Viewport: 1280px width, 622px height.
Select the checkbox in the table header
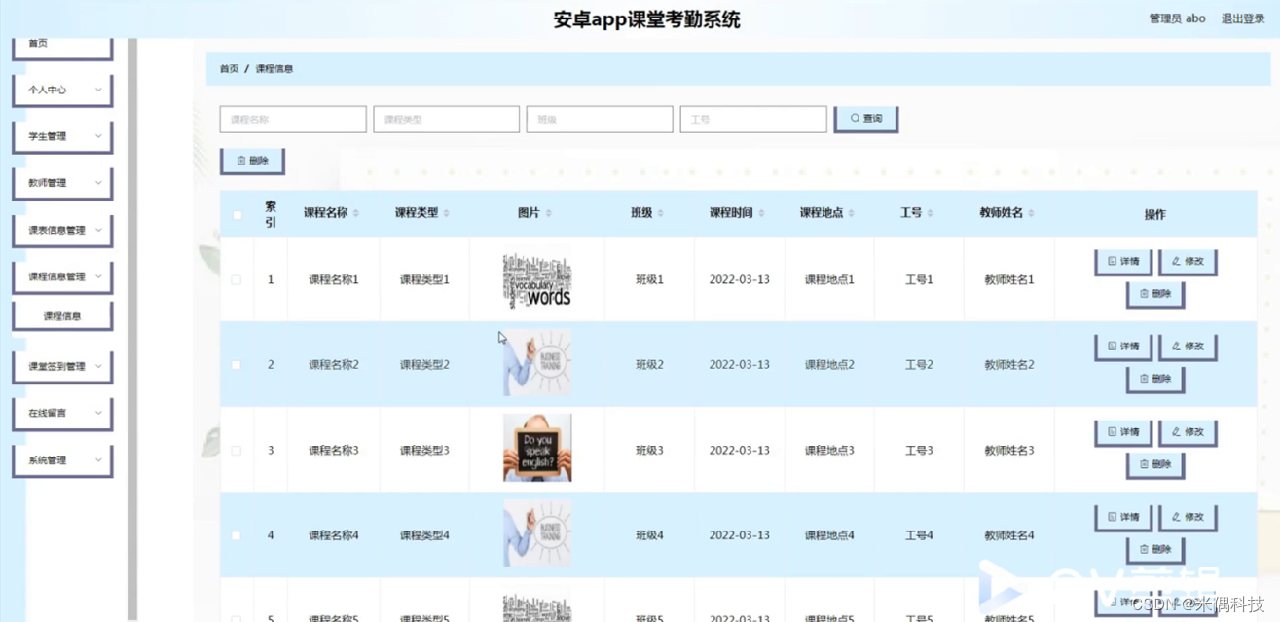(237, 214)
